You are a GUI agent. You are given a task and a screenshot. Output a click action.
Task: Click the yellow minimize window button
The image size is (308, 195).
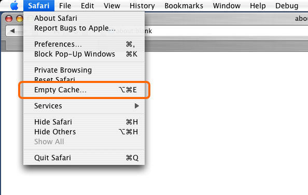(x=20, y=19)
